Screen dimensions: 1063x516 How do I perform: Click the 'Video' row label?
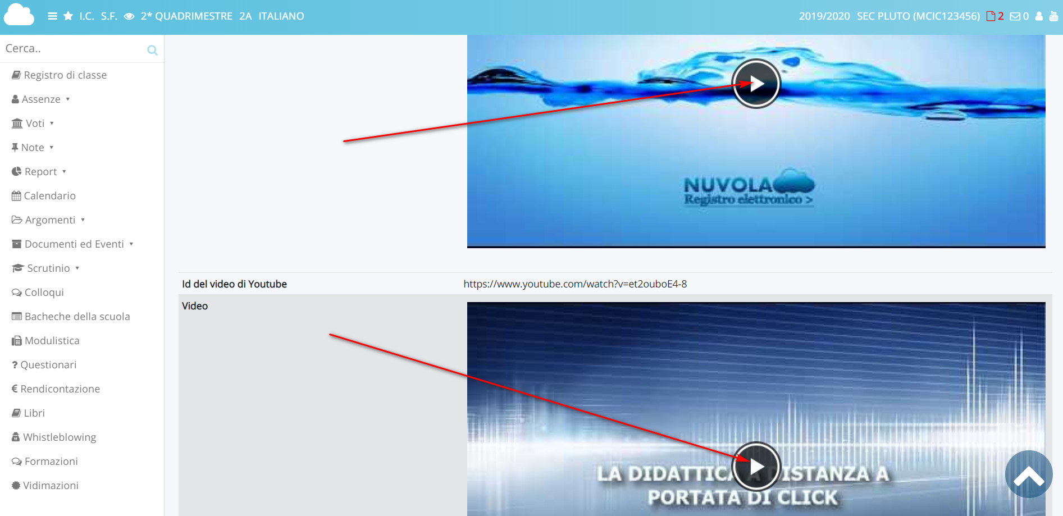pyautogui.click(x=195, y=306)
